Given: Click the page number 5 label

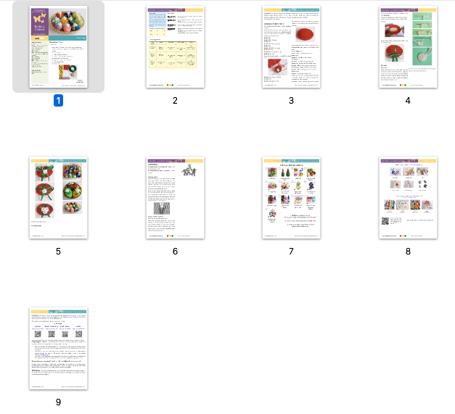Looking at the screenshot, I should point(58,251).
